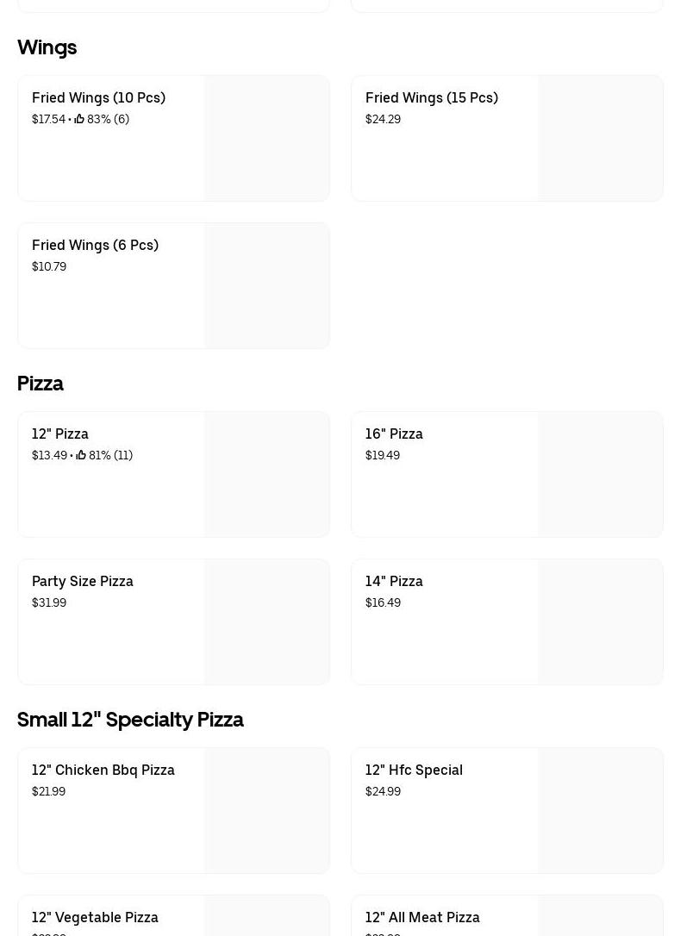This screenshot has height=936, width=693.
Task: Click the $24.29 price on wings
Action: [383, 119]
